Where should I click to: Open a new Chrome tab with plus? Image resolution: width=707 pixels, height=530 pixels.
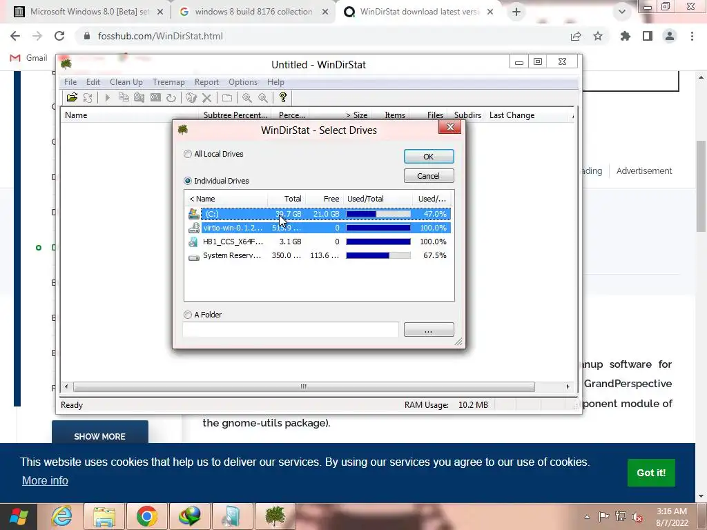(x=516, y=12)
